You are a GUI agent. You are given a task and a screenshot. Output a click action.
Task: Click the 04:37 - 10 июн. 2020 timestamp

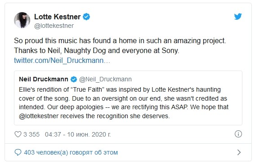tap(78, 134)
